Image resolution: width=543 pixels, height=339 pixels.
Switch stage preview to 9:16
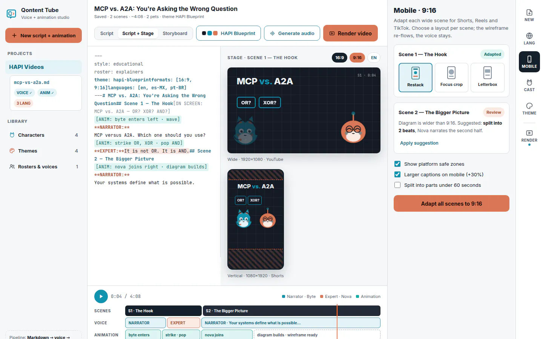coord(357,58)
